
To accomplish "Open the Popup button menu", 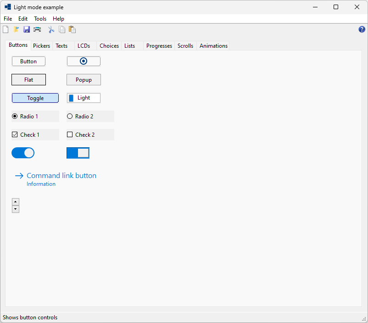I will pos(84,80).
